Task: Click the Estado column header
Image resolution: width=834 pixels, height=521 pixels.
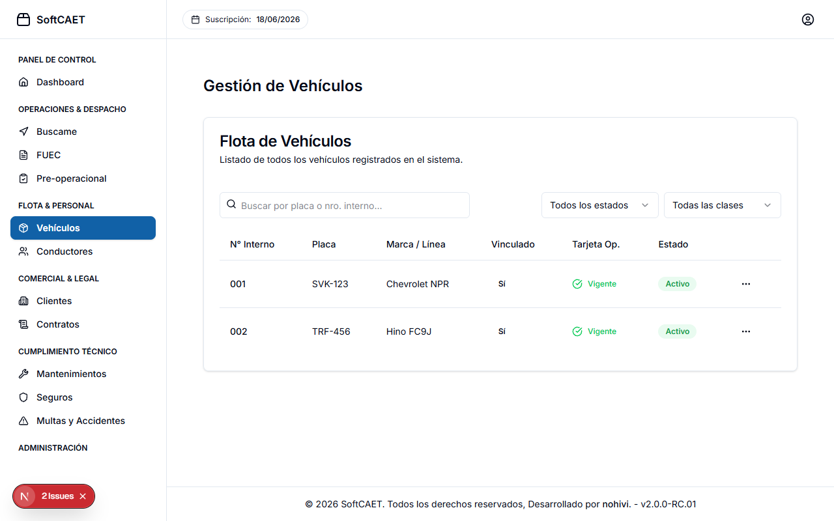Action: 673,244
